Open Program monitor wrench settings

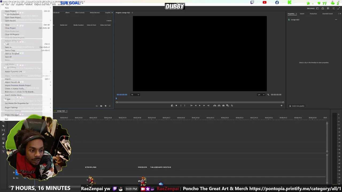[x=268, y=95]
